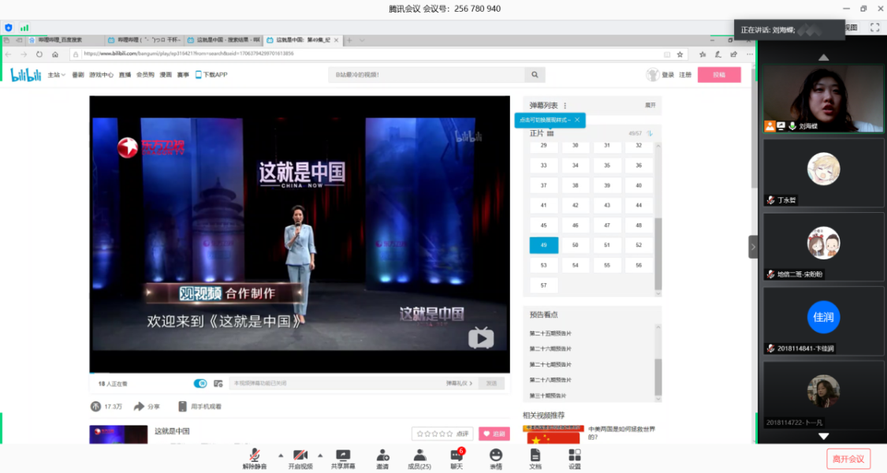887x473 pixels.
Task: Open the meeting security shield icon
Action: 9,27
